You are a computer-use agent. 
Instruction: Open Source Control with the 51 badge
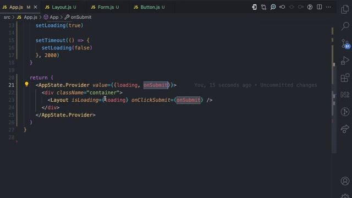[345, 43]
